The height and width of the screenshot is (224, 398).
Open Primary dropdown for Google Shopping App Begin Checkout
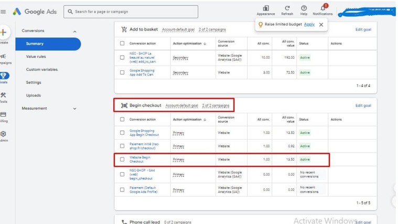tap(178, 133)
